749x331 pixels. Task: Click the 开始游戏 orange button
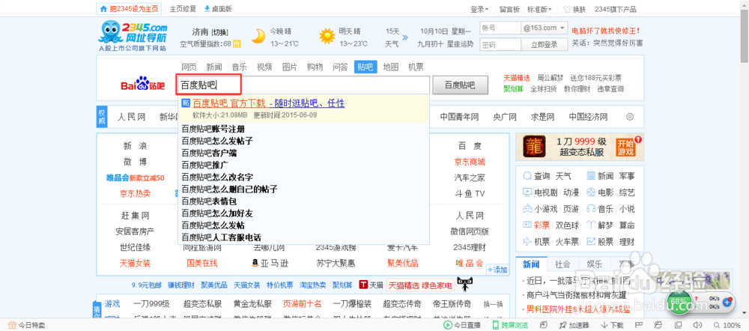coord(625,147)
